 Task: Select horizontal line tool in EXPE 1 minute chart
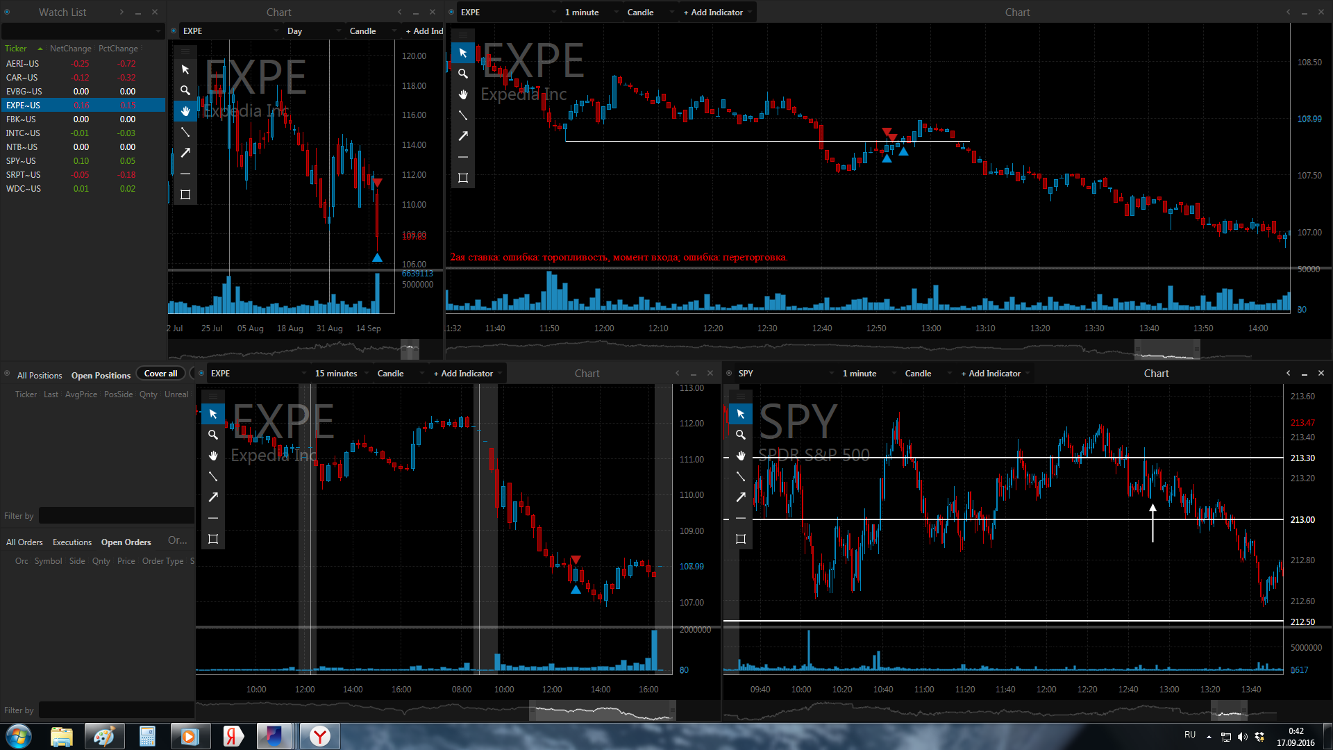coord(463,157)
